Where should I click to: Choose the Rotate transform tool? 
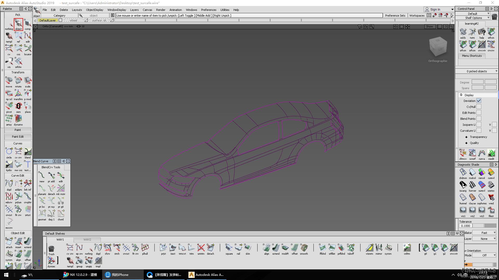18,82
